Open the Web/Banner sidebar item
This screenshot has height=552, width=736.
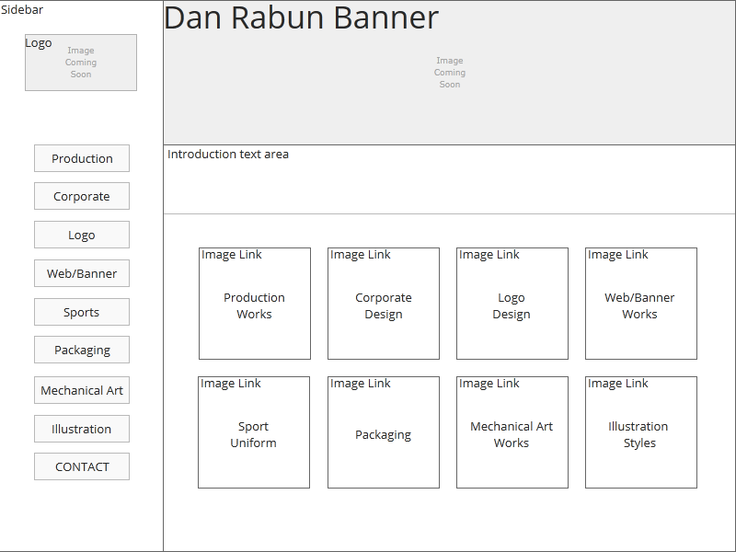click(82, 273)
